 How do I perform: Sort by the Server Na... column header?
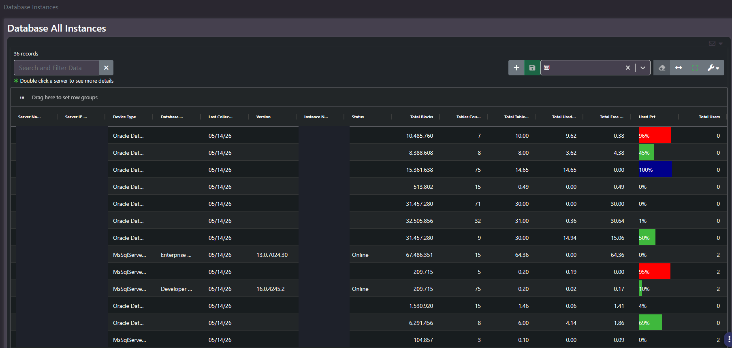tap(29, 117)
